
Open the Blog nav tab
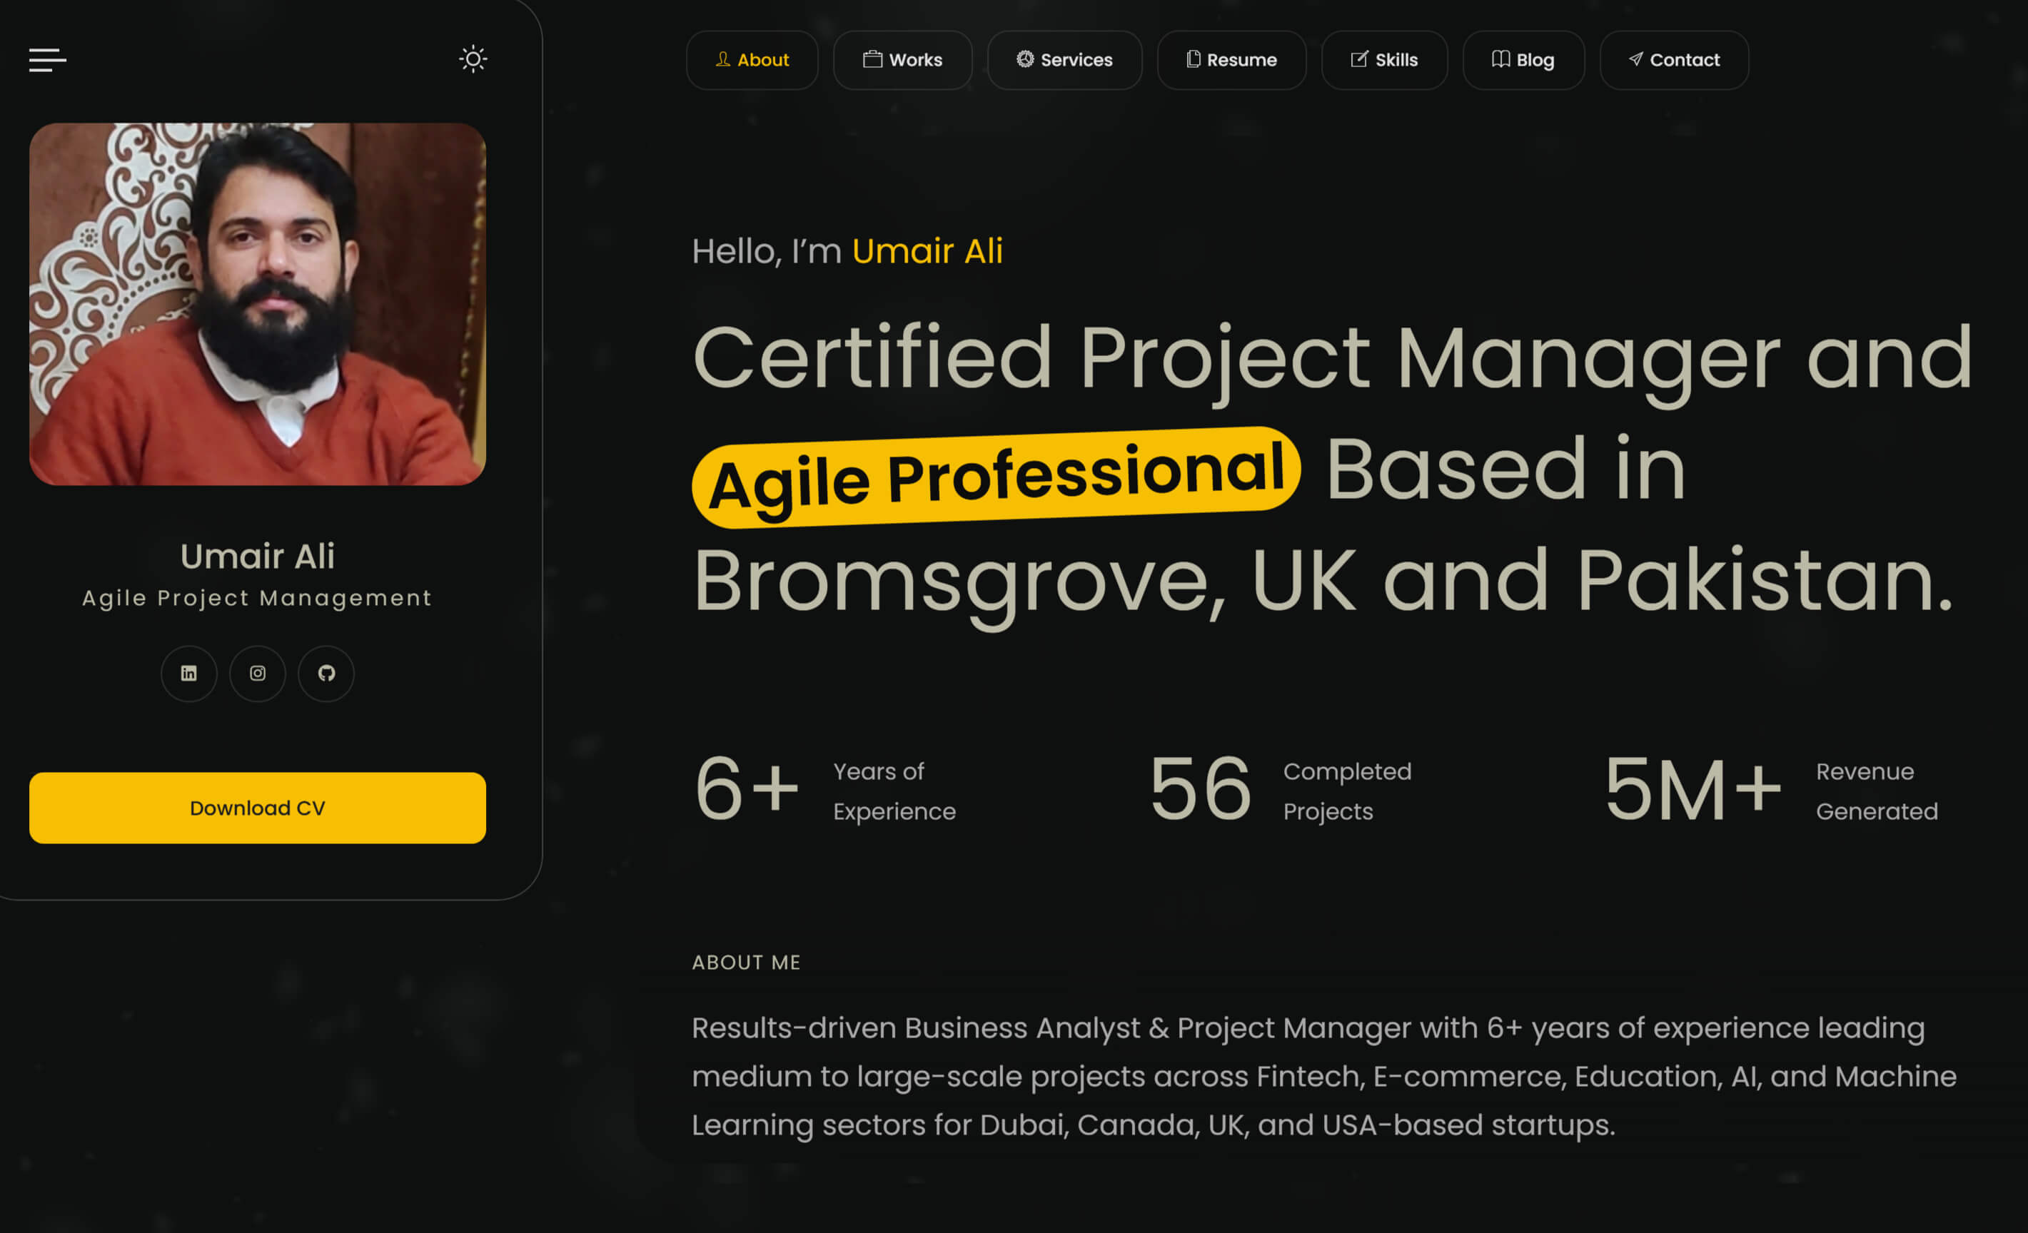tap(1523, 60)
